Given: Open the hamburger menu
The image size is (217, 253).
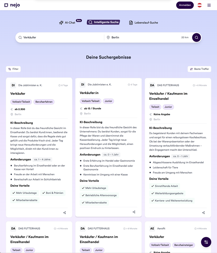Looking at the screenshot, I should click(209, 5).
